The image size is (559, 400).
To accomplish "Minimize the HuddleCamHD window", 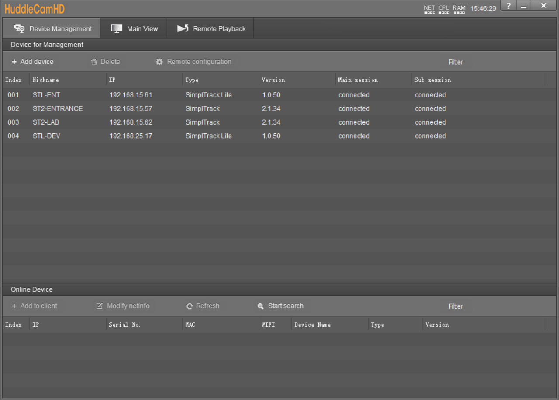I will [x=523, y=6].
